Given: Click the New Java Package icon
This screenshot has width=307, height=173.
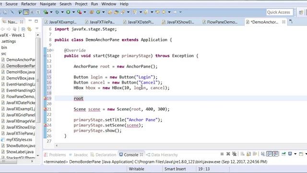Looking at the screenshot, I should pyautogui.click(x=92, y=12).
